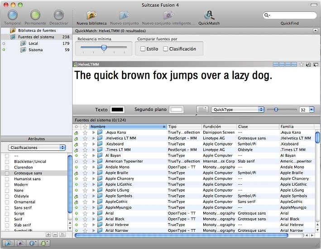Click activation dot for American Typewriter
321x249 pixels.
77,161
